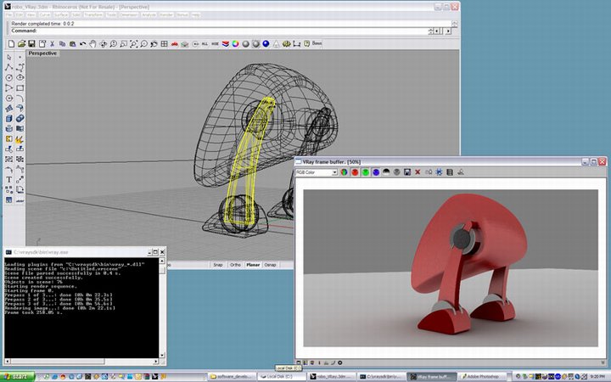Toggle Snap in the Rhino status bar
Screen dimensions: 611x382
tap(218, 265)
